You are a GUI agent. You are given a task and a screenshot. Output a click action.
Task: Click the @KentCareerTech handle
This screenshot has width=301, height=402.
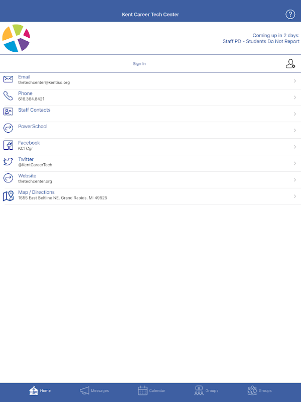click(x=35, y=165)
